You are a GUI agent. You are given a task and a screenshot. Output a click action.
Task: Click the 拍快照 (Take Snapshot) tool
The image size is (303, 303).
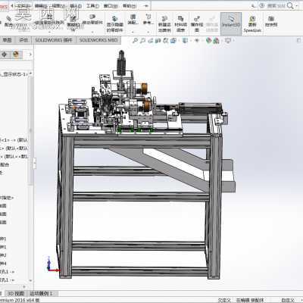tap(271, 21)
